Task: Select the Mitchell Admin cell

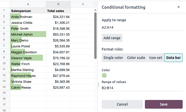Action: pyautogui.click(x=28, y=34)
